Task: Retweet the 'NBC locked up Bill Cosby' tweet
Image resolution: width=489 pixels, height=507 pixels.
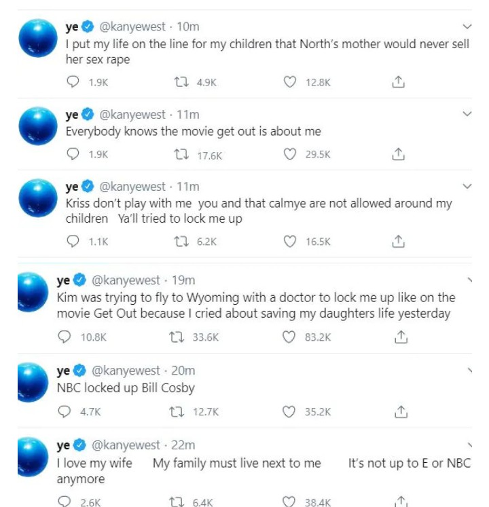Action: coord(175,411)
